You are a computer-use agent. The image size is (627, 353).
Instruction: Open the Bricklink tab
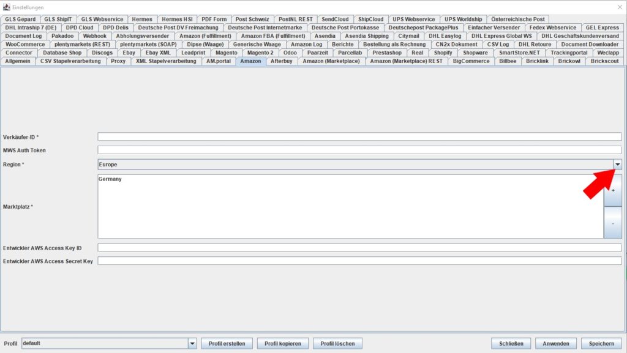[537, 61]
